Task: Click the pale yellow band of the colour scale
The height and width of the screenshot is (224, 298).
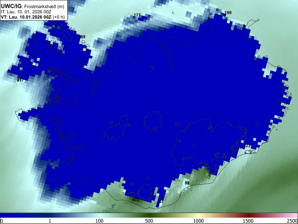Action: point(198,215)
